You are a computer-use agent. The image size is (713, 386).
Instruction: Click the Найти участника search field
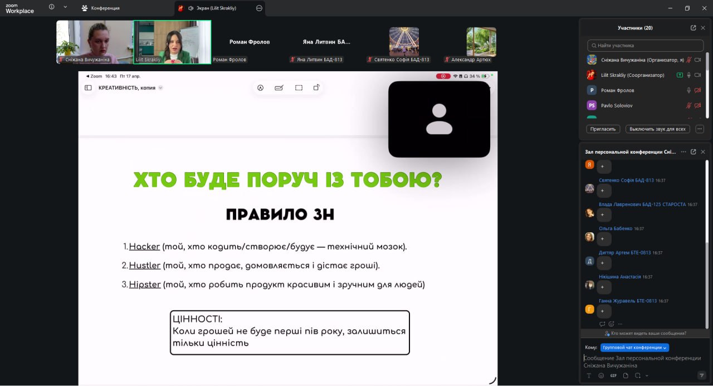pos(645,46)
